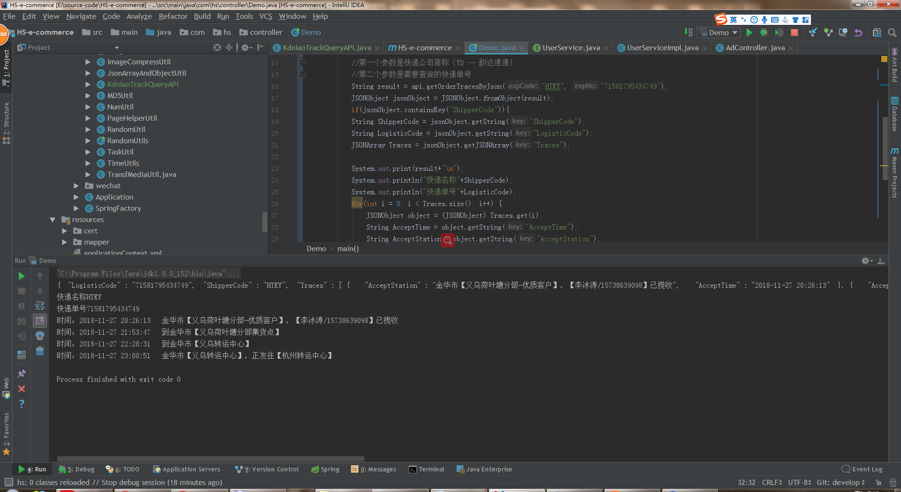Toggle scroll-to-end in console output

click(x=40, y=321)
